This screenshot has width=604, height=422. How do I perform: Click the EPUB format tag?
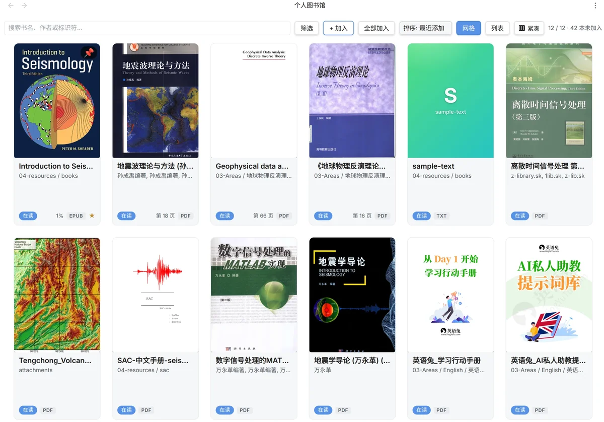76,216
